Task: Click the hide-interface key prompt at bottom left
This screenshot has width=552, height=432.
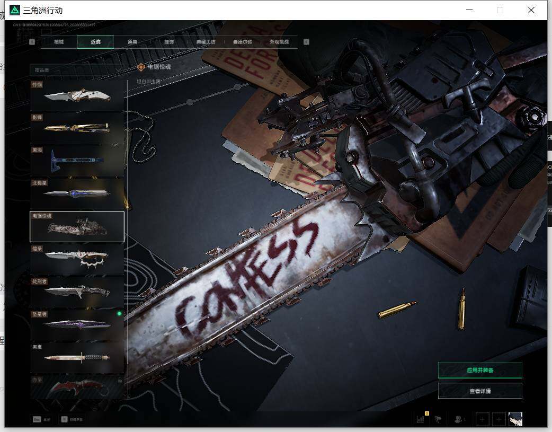Action: click(72, 419)
